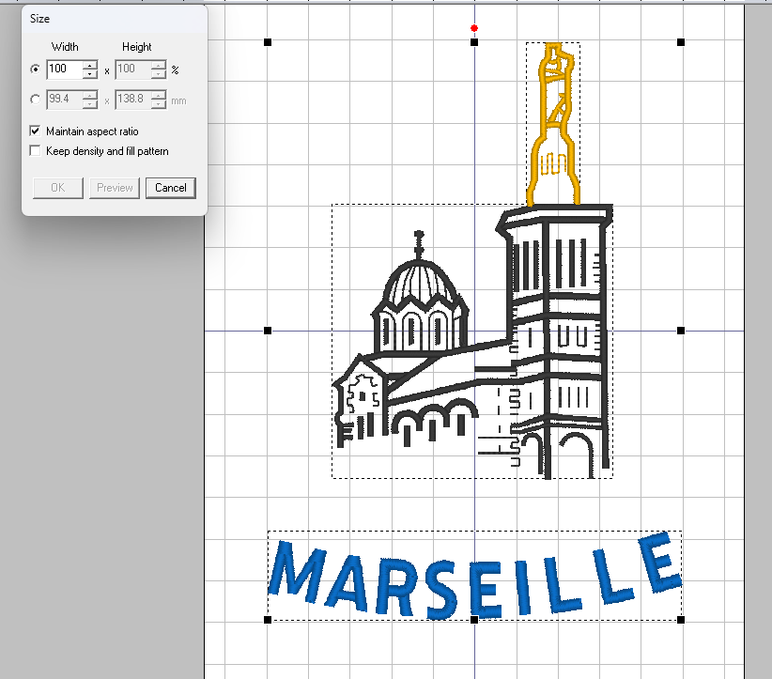Click the OK button

tap(58, 188)
